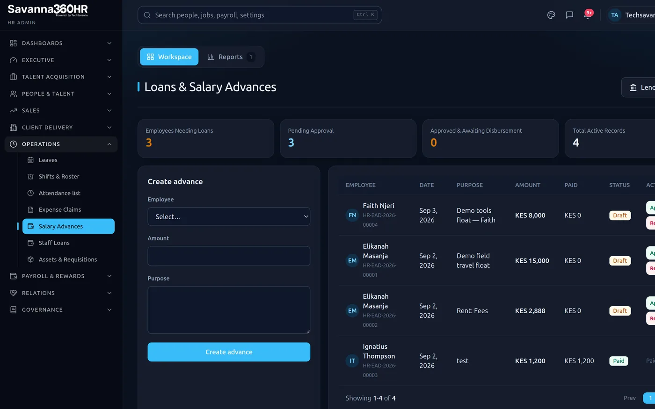Image resolution: width=655 pixels, height=409 pixels.
Task: Click the Employees Needing Loans card
Action: tap(206, 138)
